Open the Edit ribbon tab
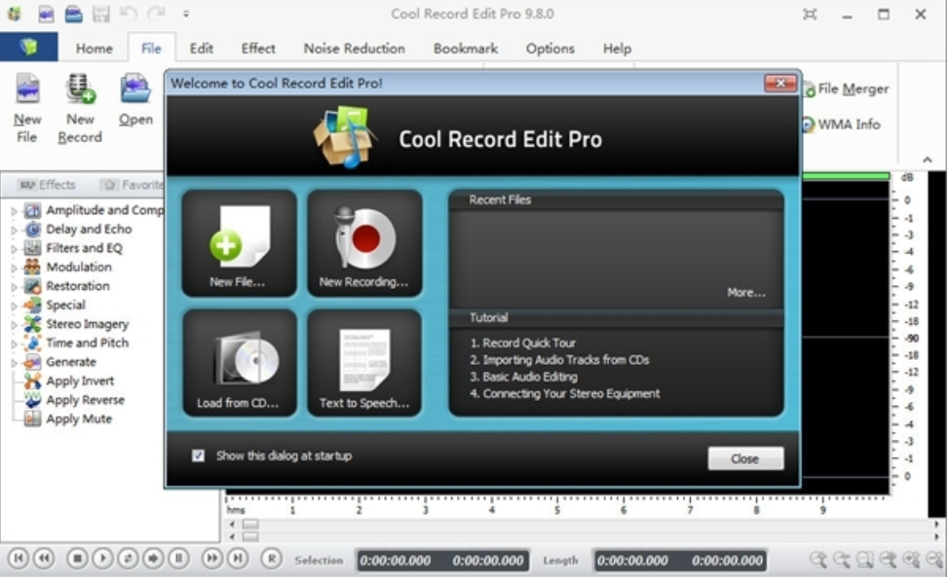Viewport: 949px width, 577px height. [x=201, y=49]
